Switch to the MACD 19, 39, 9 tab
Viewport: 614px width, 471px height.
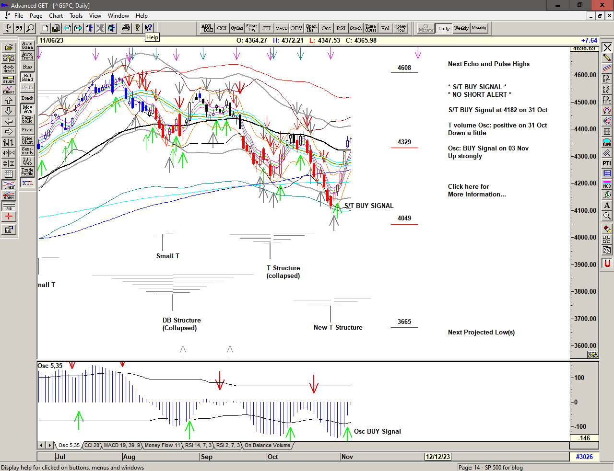122,446
